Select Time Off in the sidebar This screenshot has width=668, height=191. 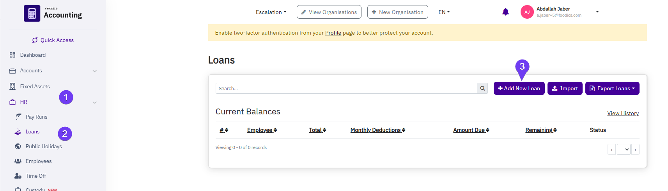pyautogui.click(x=36, y=176)
